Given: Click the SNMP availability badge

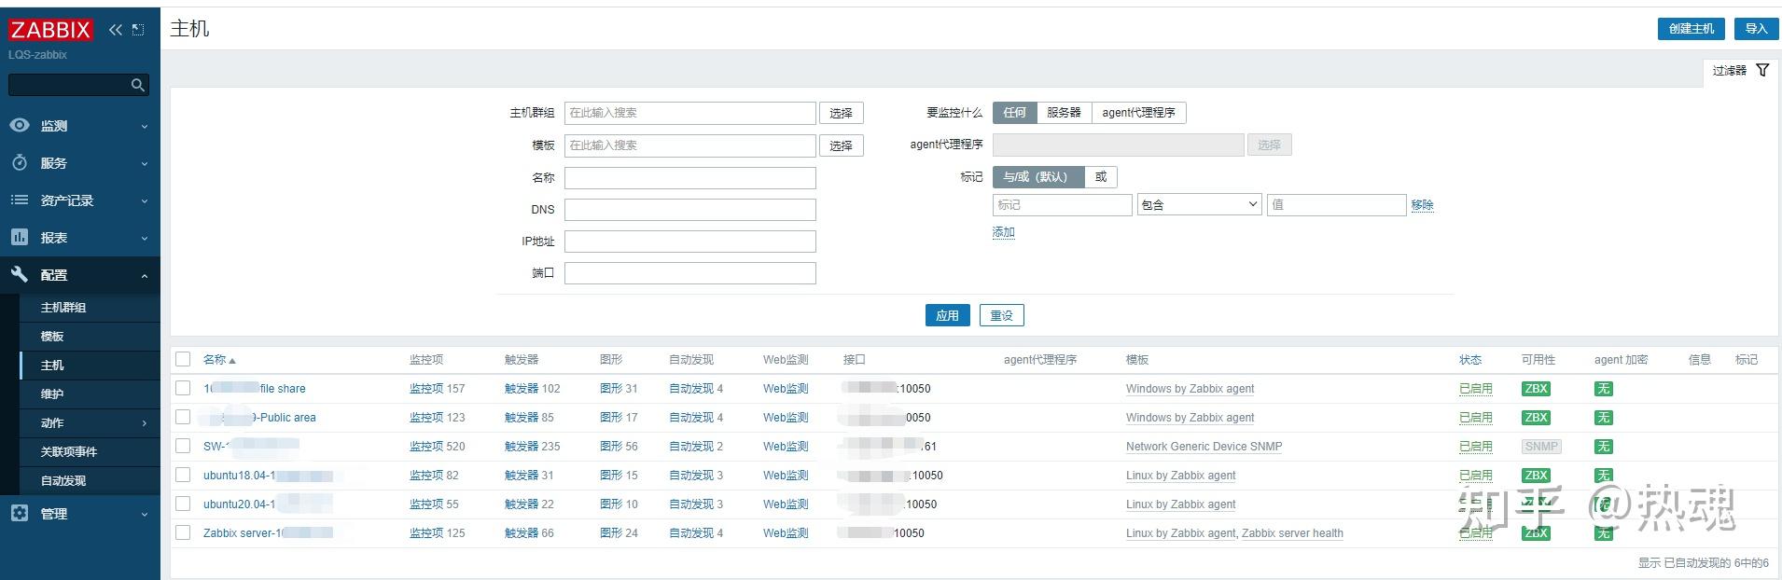Looking at the screenshot, I should point(1541,447).
